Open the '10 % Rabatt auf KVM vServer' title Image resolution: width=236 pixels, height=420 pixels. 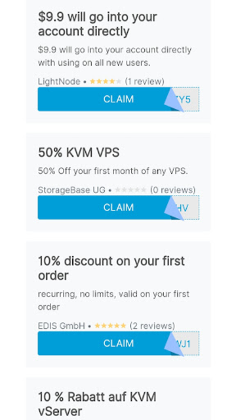click(97, 404)
